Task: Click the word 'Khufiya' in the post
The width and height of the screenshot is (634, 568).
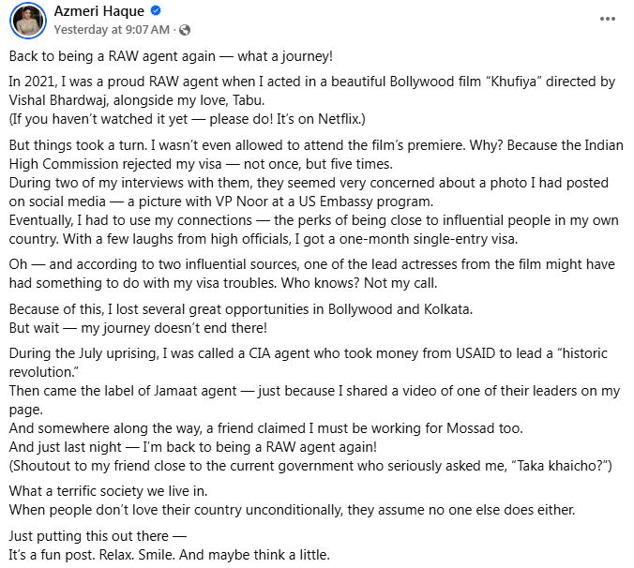Action: pos(514,82)
